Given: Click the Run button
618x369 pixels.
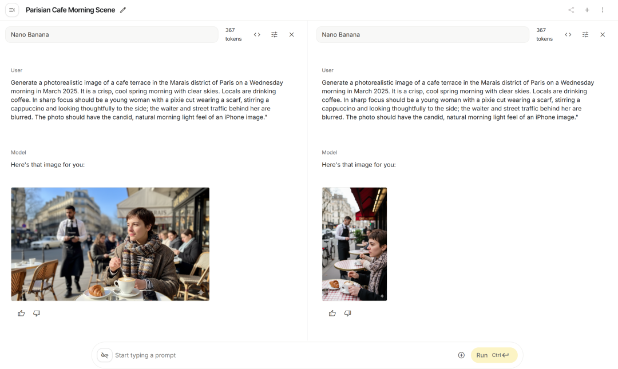Looking at the screenshot, I should pos(494,355).
